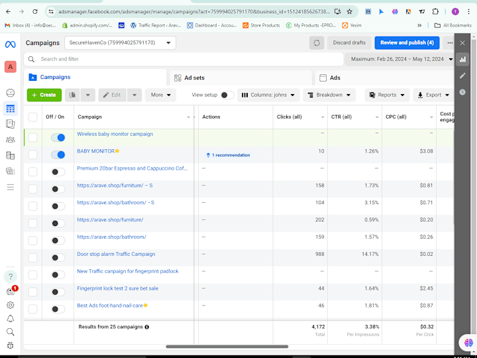
Task: Check the Fingerprint lock test 2 row
Action: [x=32, y=292]
